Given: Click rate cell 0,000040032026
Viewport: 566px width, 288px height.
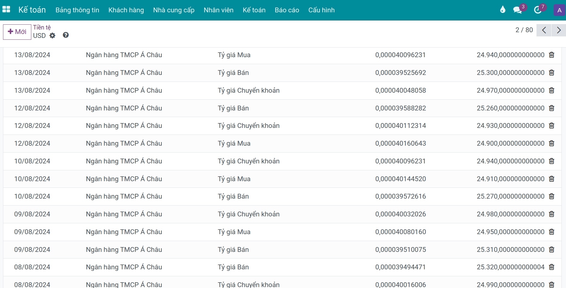Looking at the screenshot, I should point(400,214).
